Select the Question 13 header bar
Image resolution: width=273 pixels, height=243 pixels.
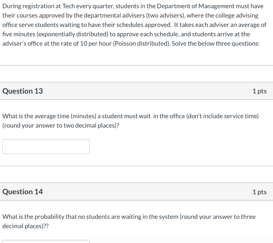pyautogui.click(x=136, y=91)
